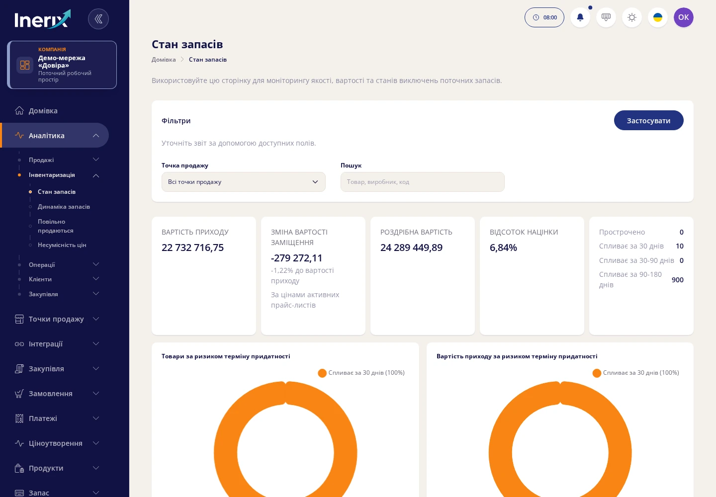Screen dimensions: 716x497
Task: Expand the Продажі submenu
Action: tap(96, 160)
